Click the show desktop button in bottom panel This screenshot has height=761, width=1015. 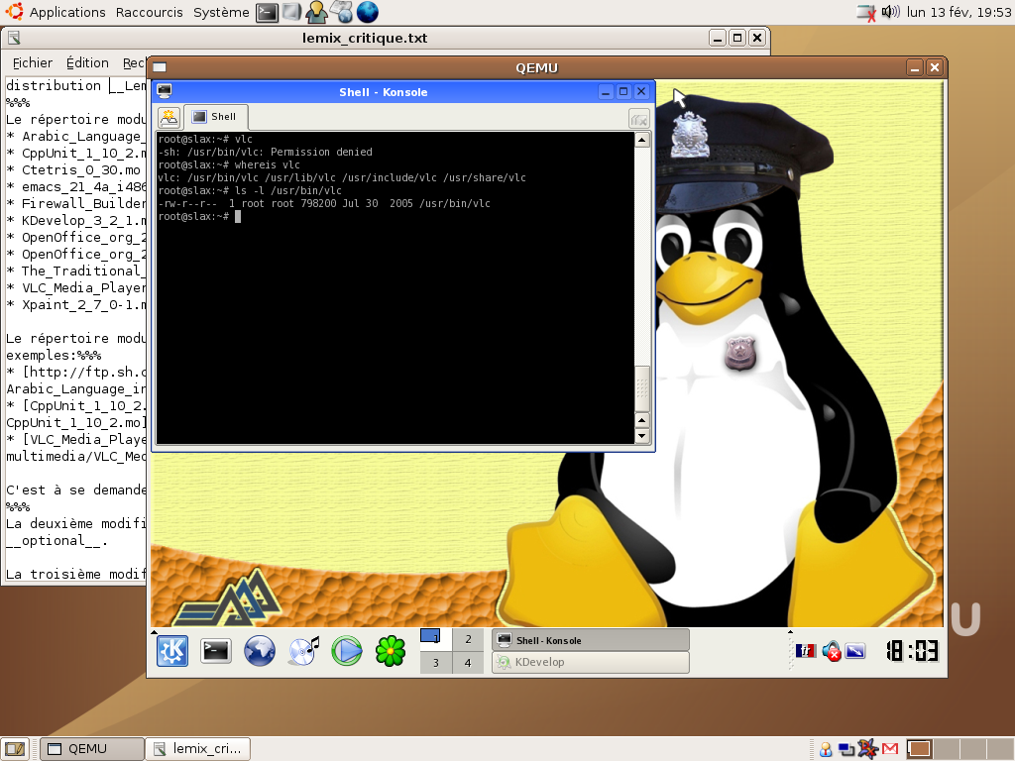coord(15,749)
